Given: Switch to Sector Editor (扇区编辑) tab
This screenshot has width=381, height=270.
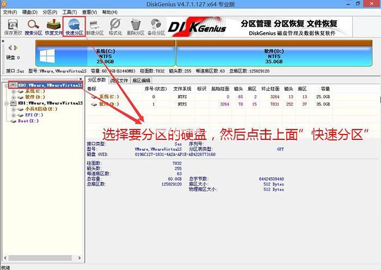Looking at the screenshot, I should [x=141, y=81].
